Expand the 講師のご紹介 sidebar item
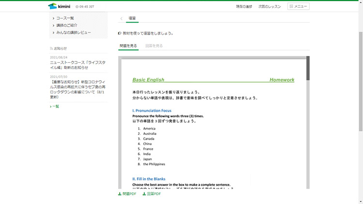363x204 pixels. coord(66,25)
